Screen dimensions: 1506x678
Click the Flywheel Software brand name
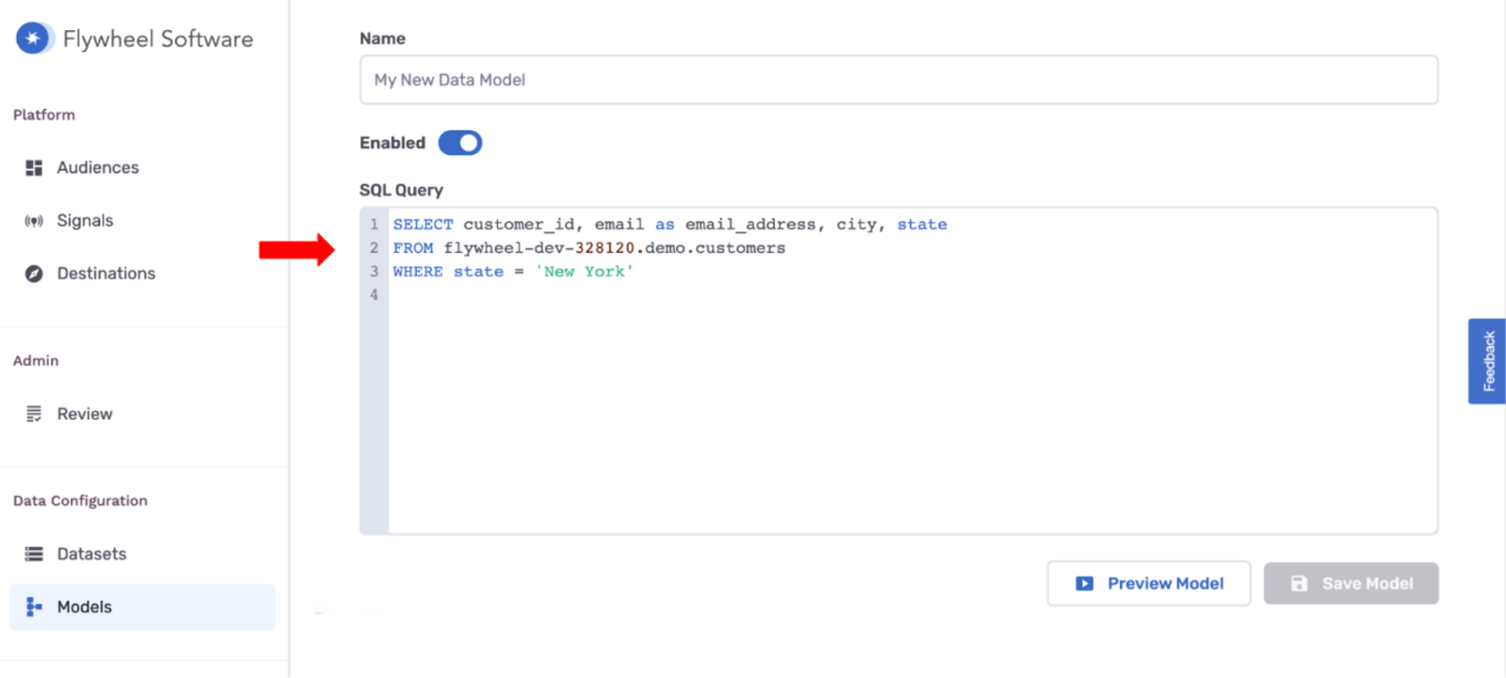coord(158,39)
